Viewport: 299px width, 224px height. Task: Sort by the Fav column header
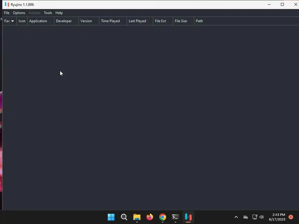10,21
